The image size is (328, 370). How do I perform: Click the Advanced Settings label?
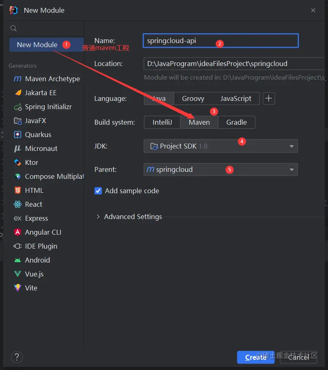click(x=133, y=217)
